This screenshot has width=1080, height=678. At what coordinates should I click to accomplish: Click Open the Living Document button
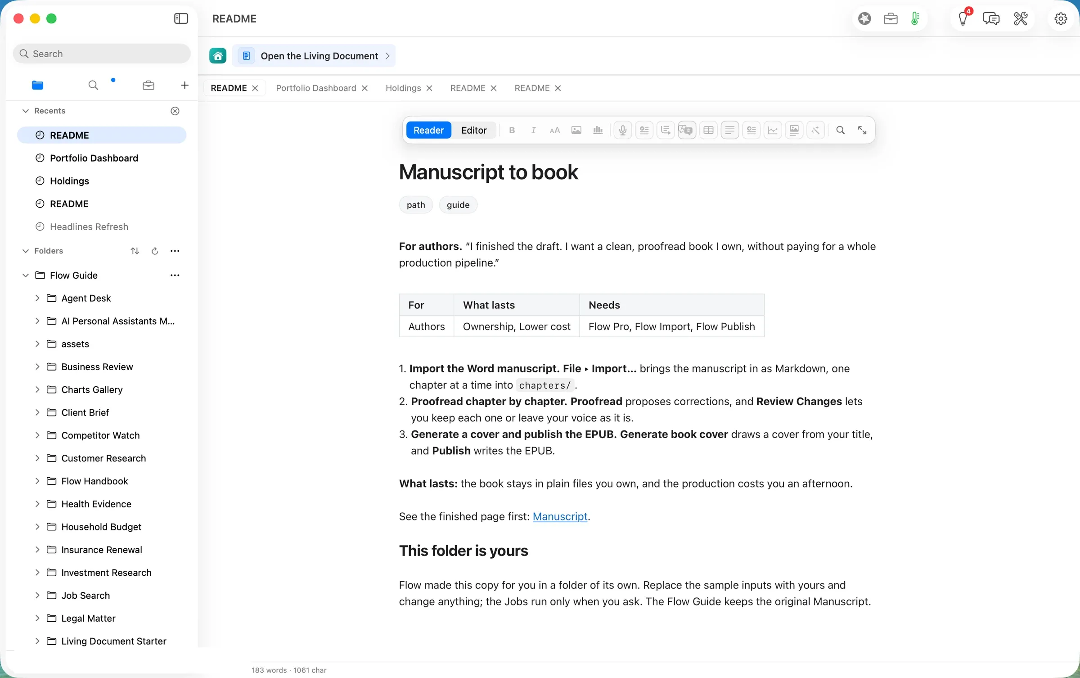314,56
